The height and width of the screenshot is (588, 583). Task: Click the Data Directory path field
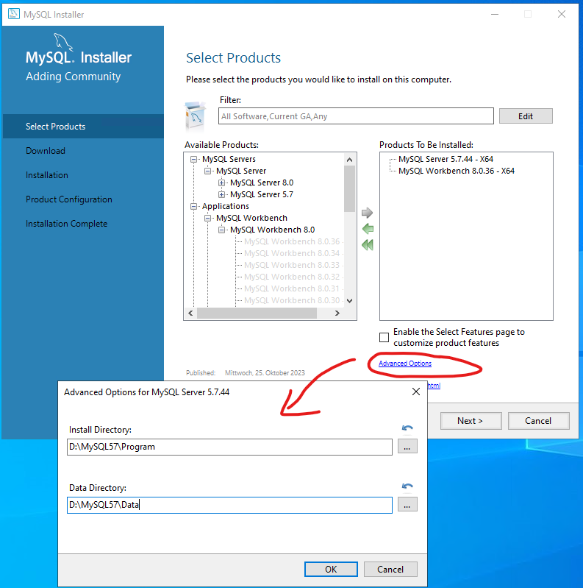tap(229, 505)
